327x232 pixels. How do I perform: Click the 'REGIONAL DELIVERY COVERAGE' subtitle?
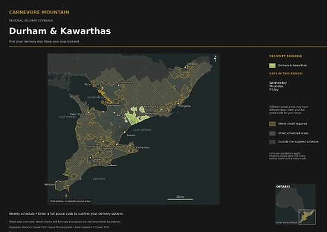coord(31,20)
